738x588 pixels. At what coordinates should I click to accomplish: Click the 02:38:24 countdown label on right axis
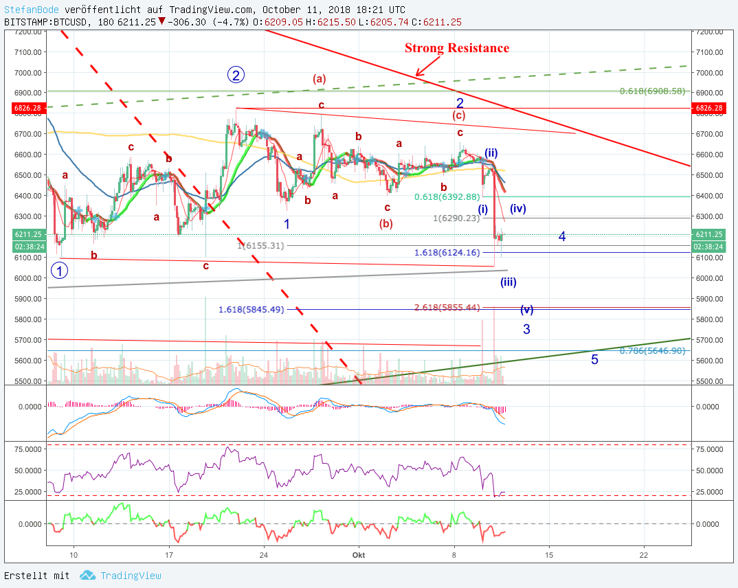[x=709, y=247]
